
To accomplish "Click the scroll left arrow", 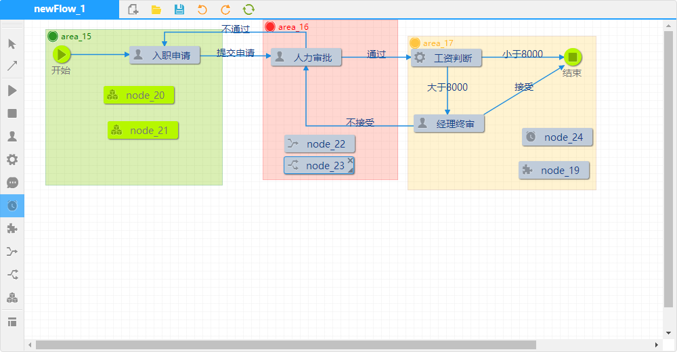I will (x=30, y=345).
